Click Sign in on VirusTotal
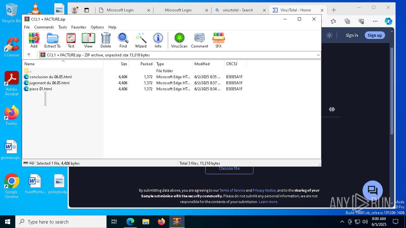 point(352,35)
